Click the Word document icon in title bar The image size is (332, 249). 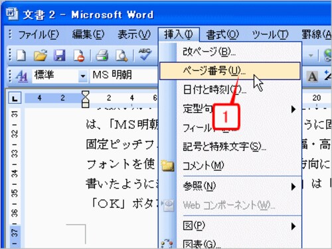coord(12,14)
